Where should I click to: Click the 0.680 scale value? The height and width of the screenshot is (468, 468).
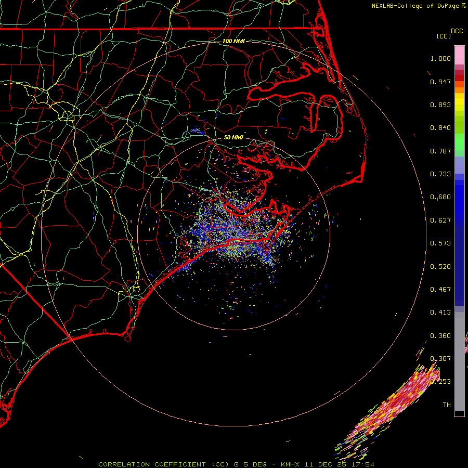coord(440,197)
